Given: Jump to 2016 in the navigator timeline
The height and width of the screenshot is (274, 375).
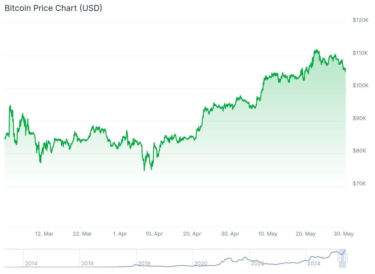Looking at the screenshot, I should [88, 264].
